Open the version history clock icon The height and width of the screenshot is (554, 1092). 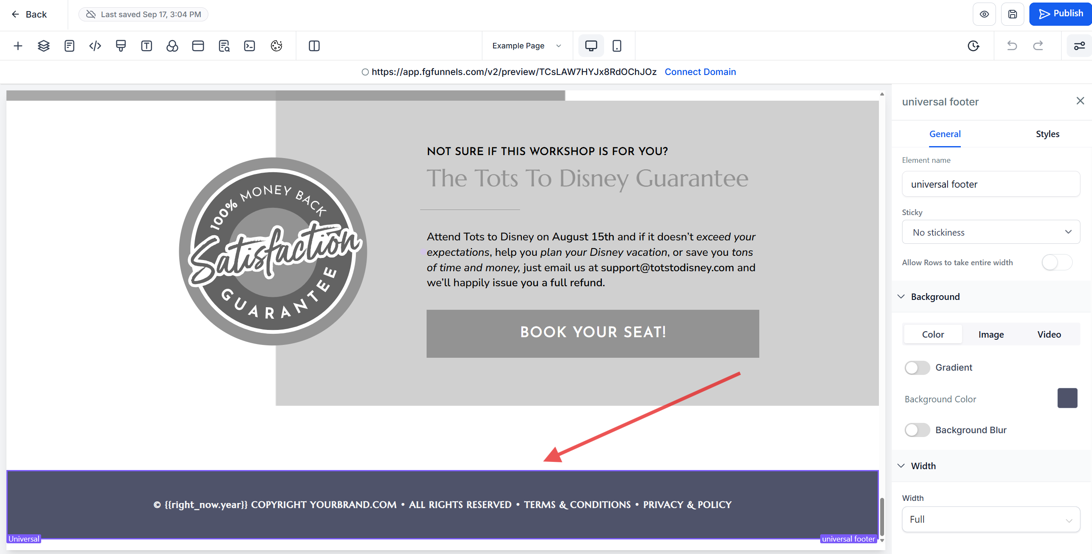coord(973,46)
